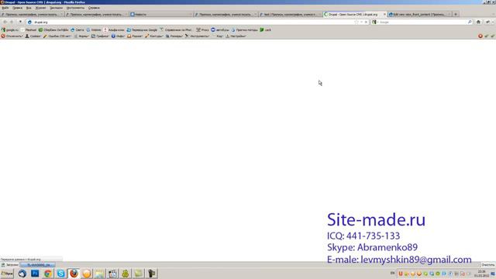Image resolution: width=496 pixels, height=279 pixels.
Task: Open Google Chrome from the taskbar
Action: click(48, 274)
